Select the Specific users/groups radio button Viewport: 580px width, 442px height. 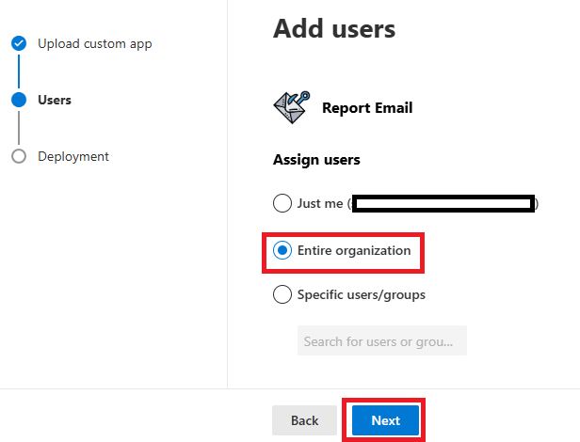(x=282, y=294)
